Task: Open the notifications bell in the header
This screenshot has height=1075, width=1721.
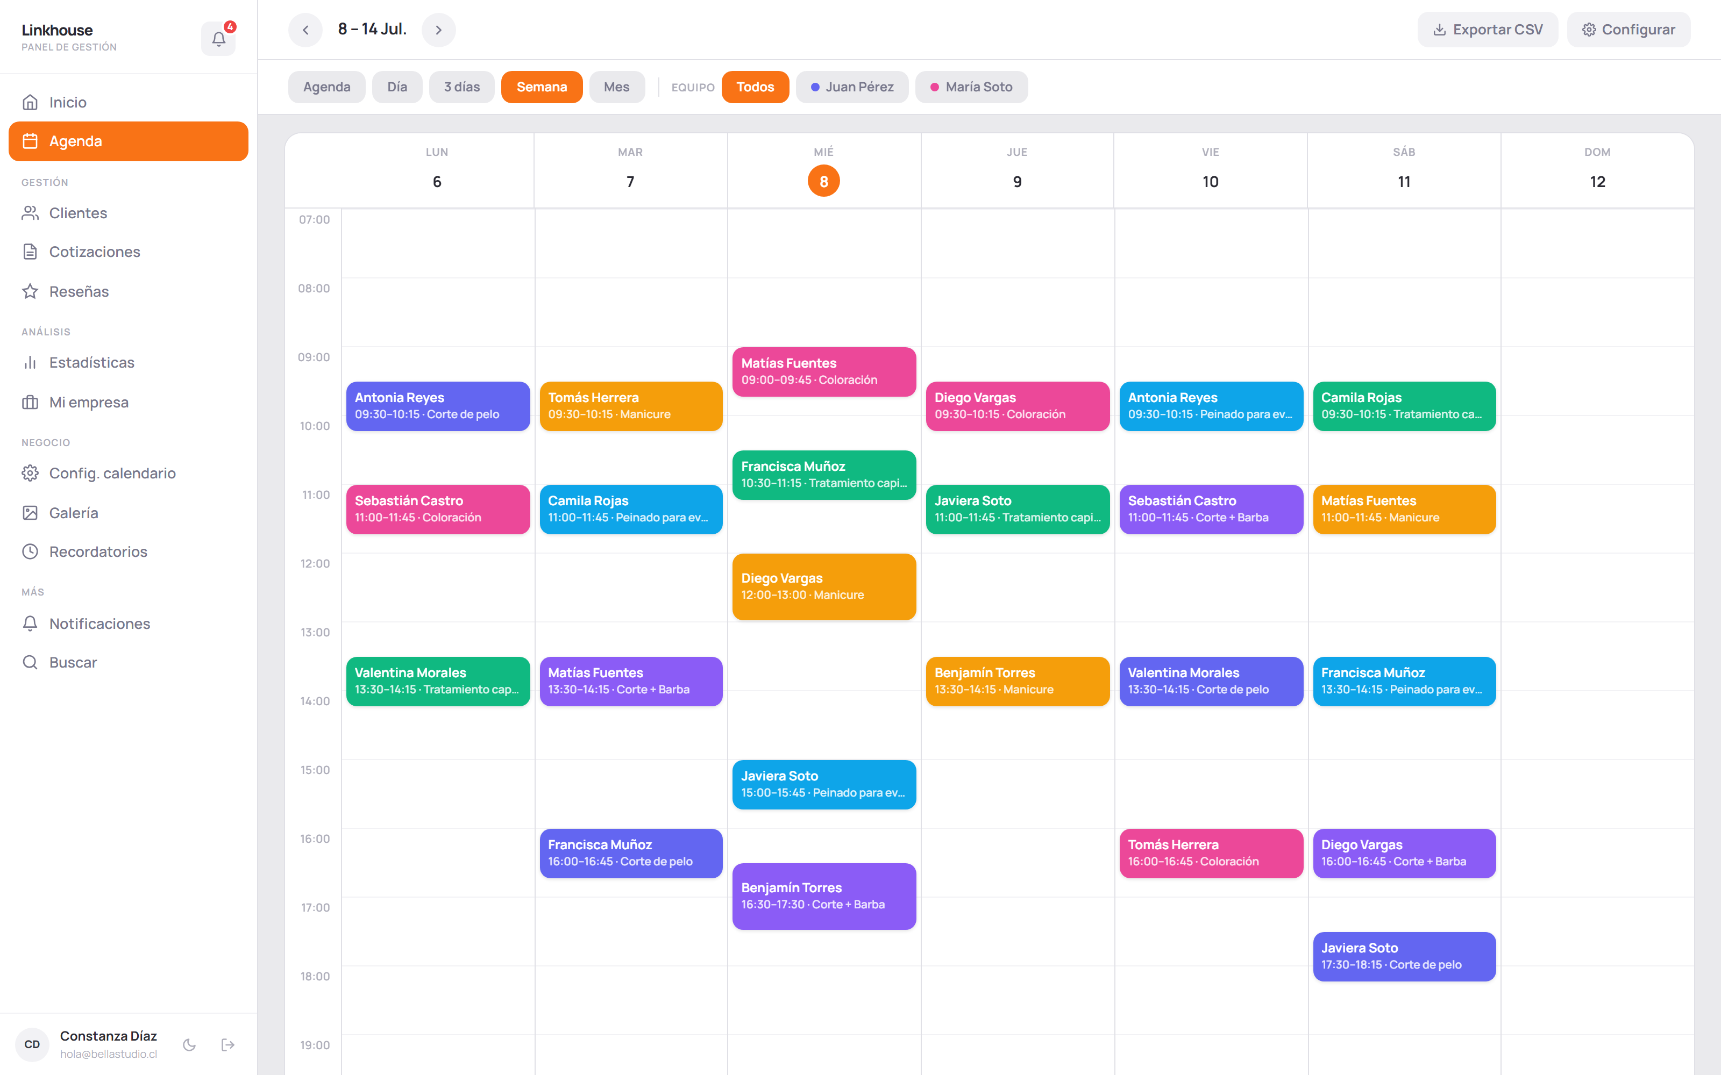Action: 218,38
